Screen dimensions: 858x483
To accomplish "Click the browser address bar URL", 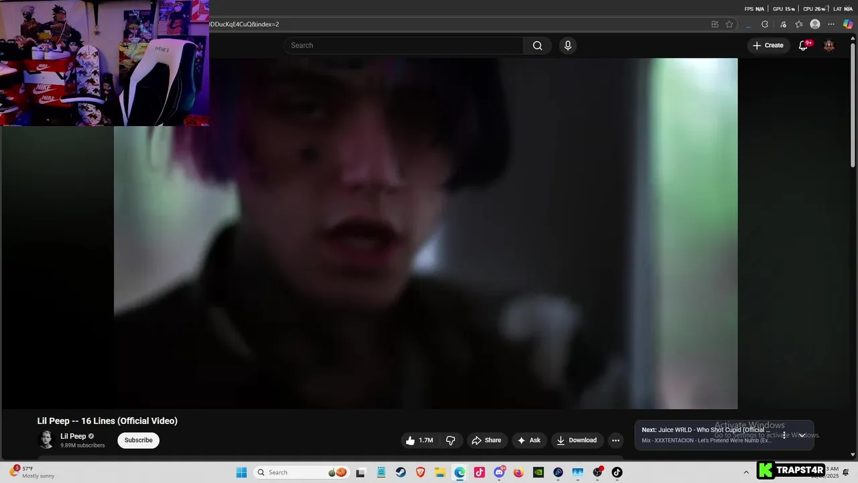I will pyautogui.click(x=244, y=24).
